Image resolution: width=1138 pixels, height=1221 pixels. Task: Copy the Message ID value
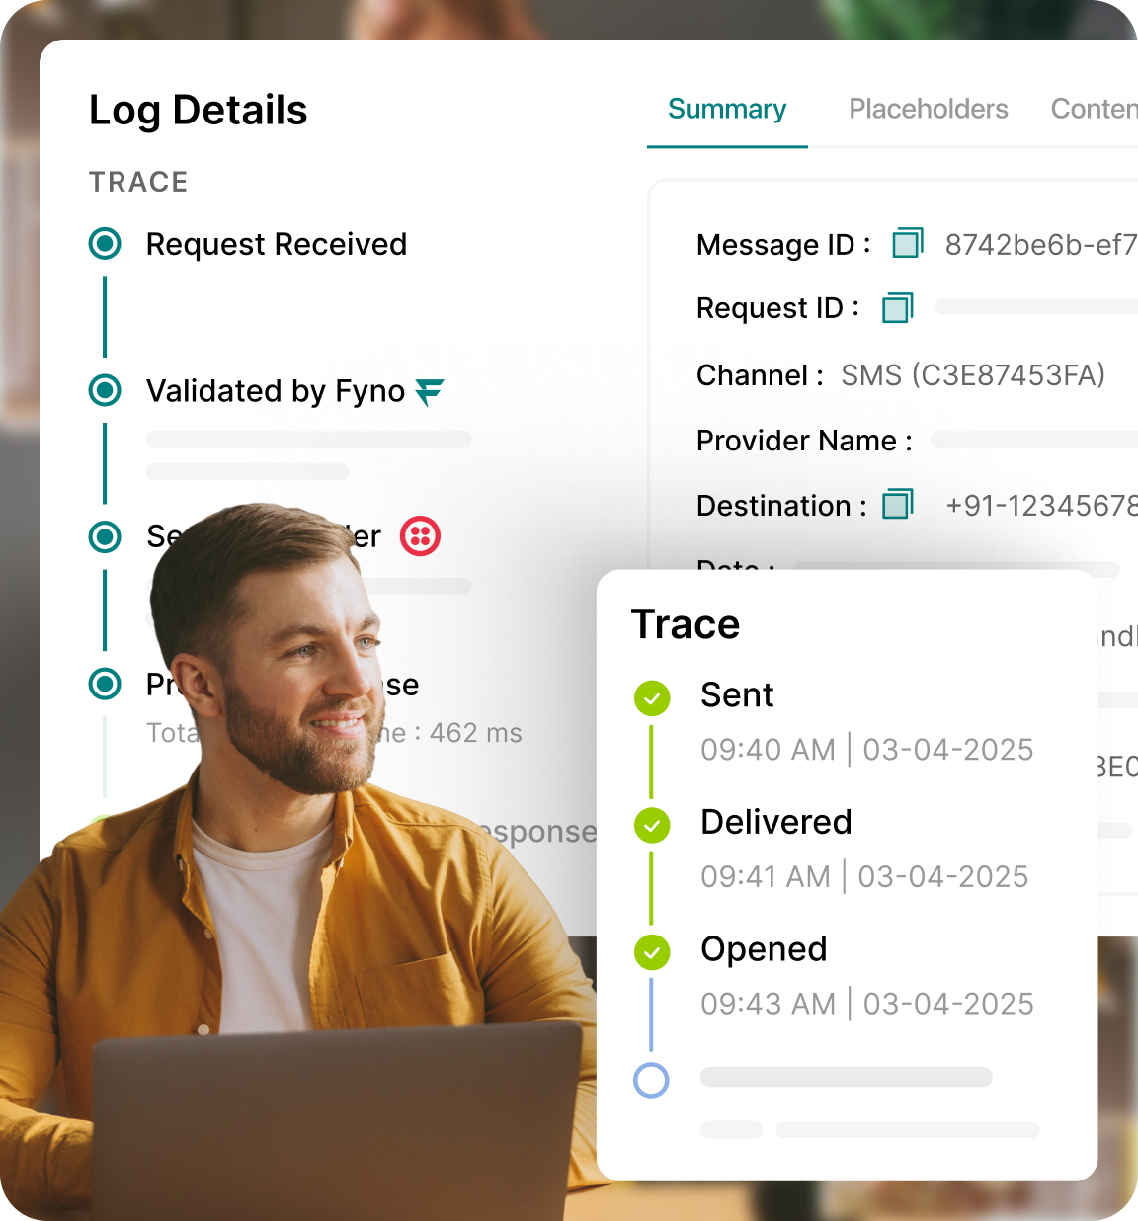pos(908,242)
